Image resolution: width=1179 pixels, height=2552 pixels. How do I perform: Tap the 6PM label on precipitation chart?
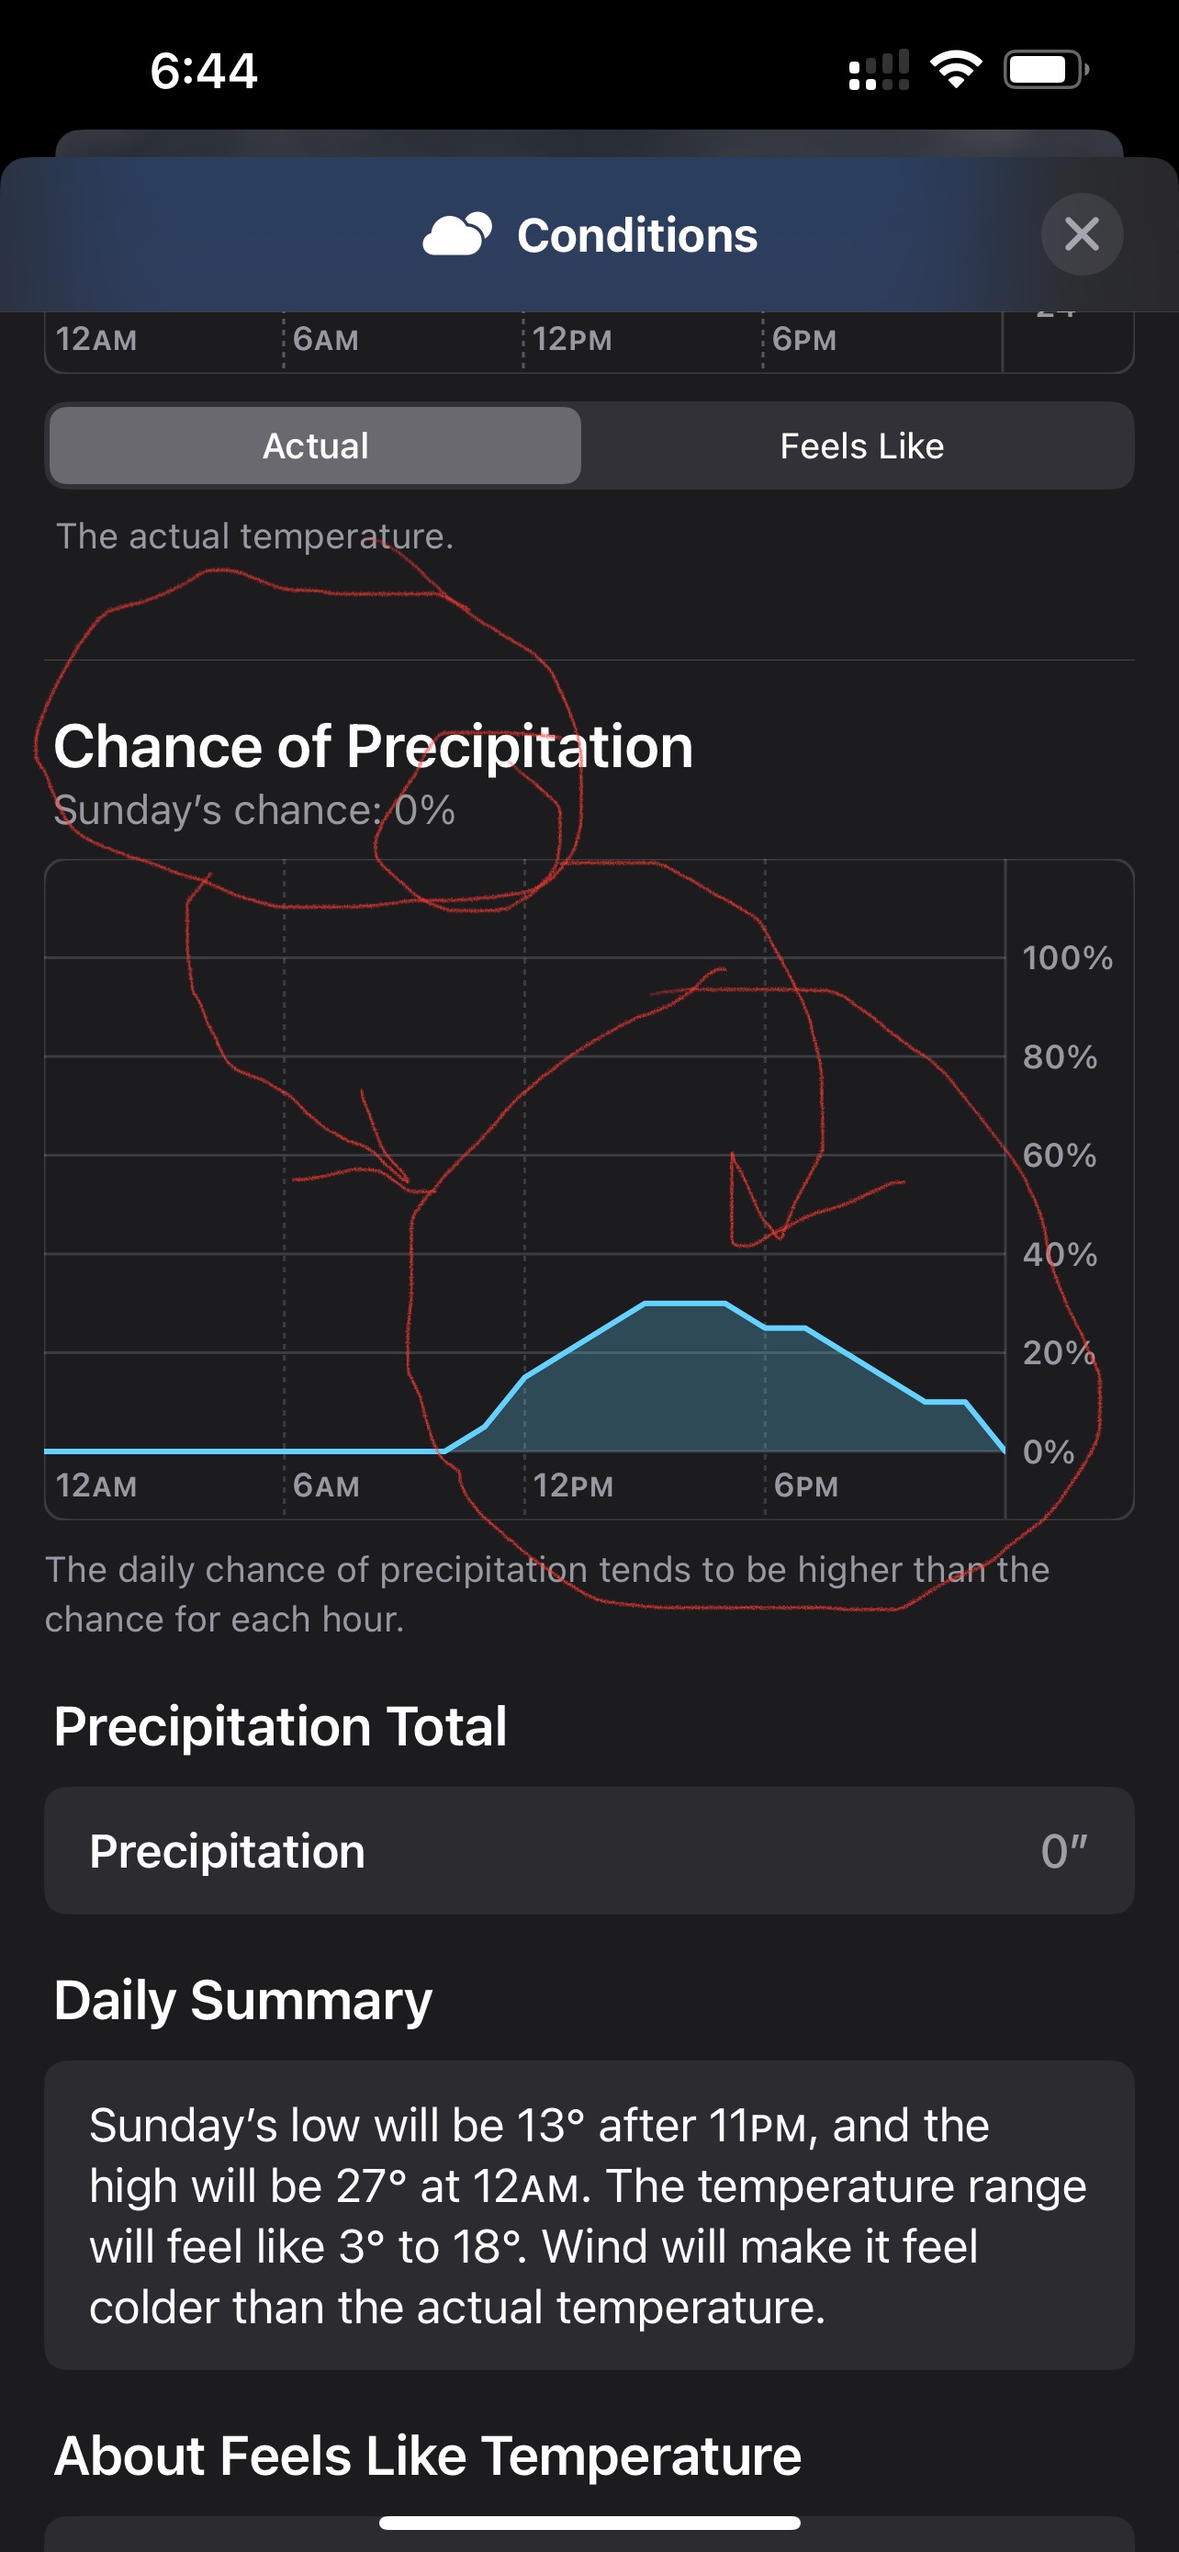[806, 1486]
